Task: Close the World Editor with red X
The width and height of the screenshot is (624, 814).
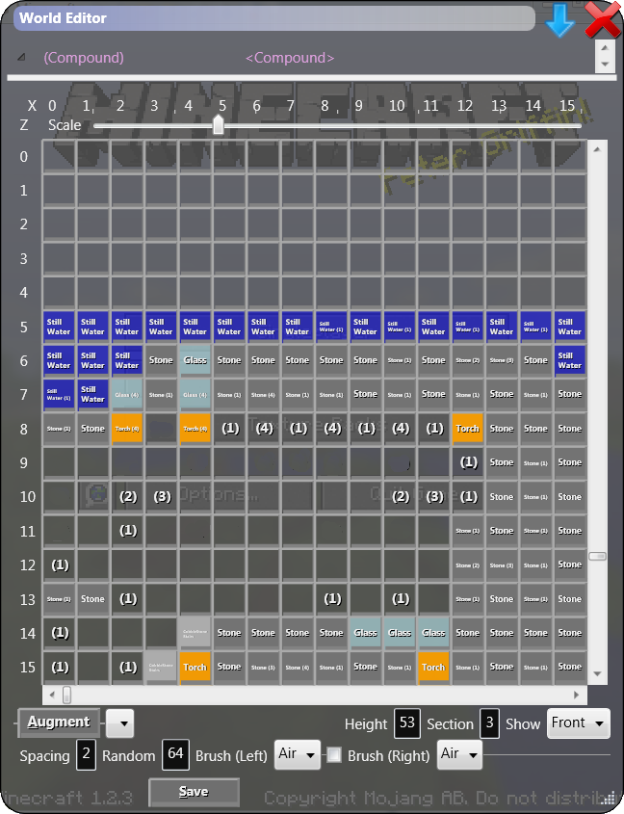Action: (603, 19)
